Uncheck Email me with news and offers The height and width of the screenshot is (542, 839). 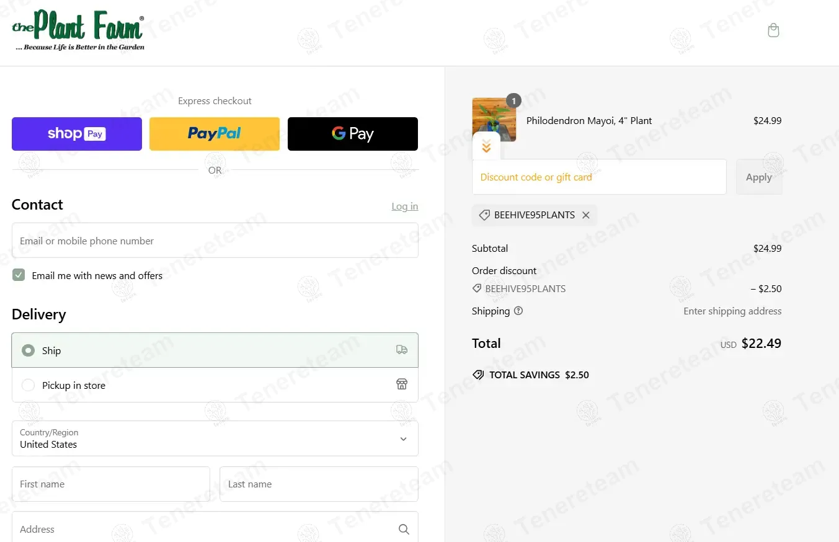(19, 275)
